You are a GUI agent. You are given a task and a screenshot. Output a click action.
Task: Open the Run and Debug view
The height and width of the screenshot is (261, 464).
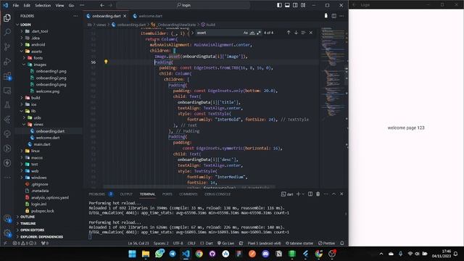click(x=7, y=61)
